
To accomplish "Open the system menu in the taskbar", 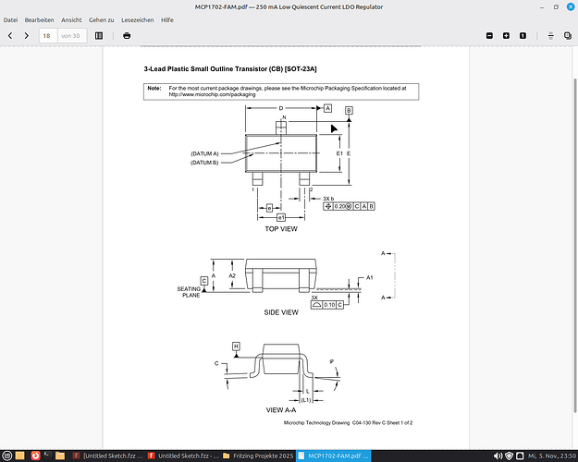I will pyautogui.click(x=8, y=456).
